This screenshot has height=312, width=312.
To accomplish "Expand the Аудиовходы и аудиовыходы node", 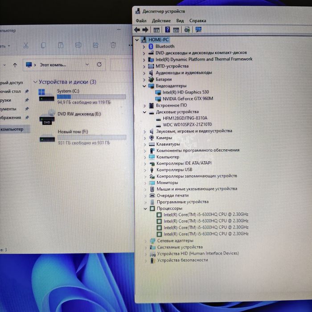I will (x=144, y=73).
